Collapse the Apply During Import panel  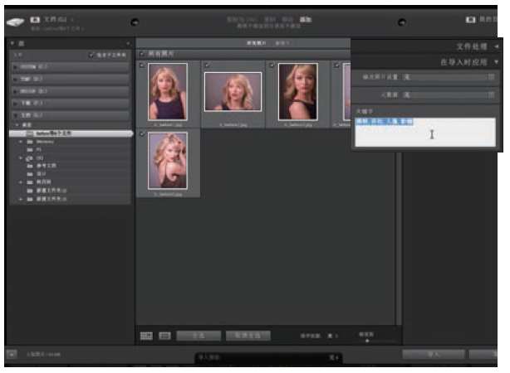[x=496, y=62]
